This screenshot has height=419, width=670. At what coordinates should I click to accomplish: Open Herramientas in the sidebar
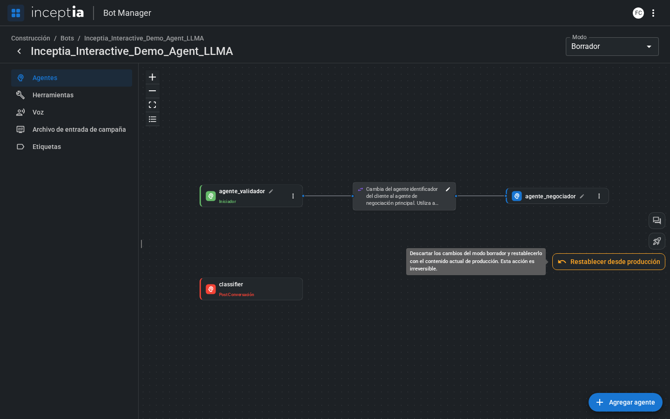[x=72, y=95]
